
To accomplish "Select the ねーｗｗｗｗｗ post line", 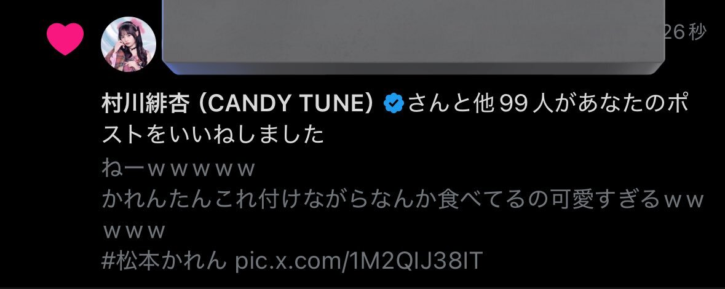I will click(x=178, y=168).
